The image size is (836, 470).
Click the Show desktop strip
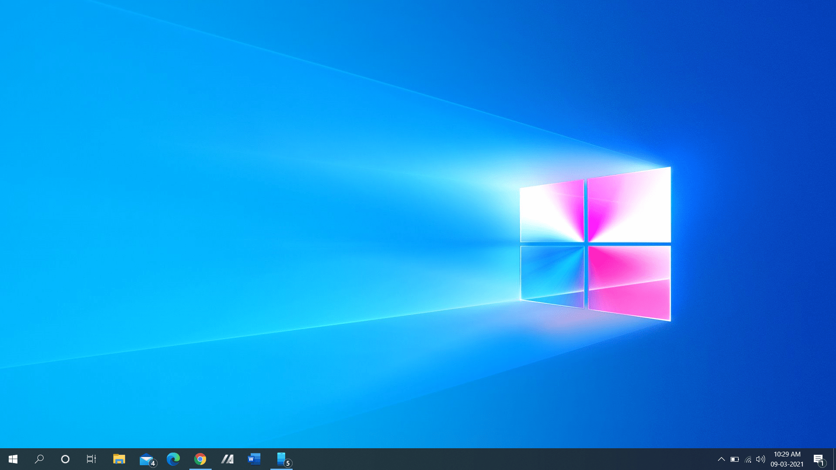tap(834, 459)
